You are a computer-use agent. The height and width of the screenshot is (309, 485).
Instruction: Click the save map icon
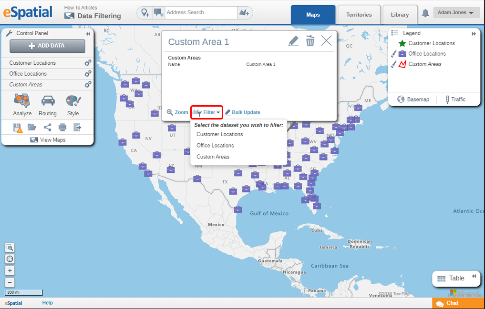(18, 128)
